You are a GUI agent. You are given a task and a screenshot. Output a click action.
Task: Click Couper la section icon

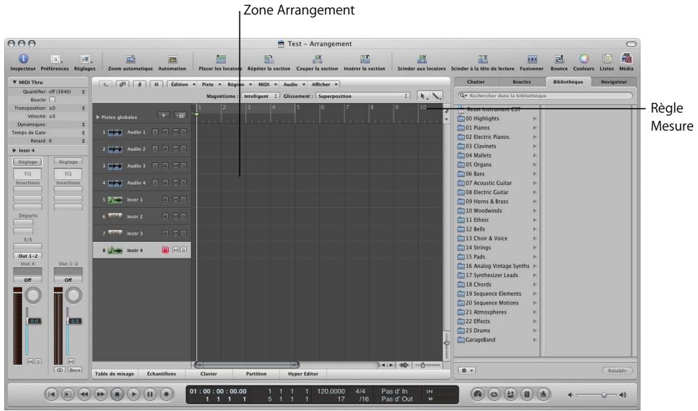pos(318,59)
